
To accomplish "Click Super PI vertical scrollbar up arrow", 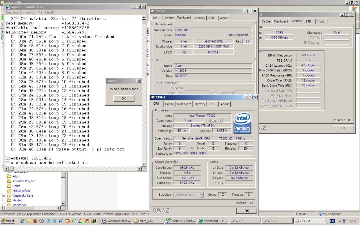I will (x=144, y=18).
